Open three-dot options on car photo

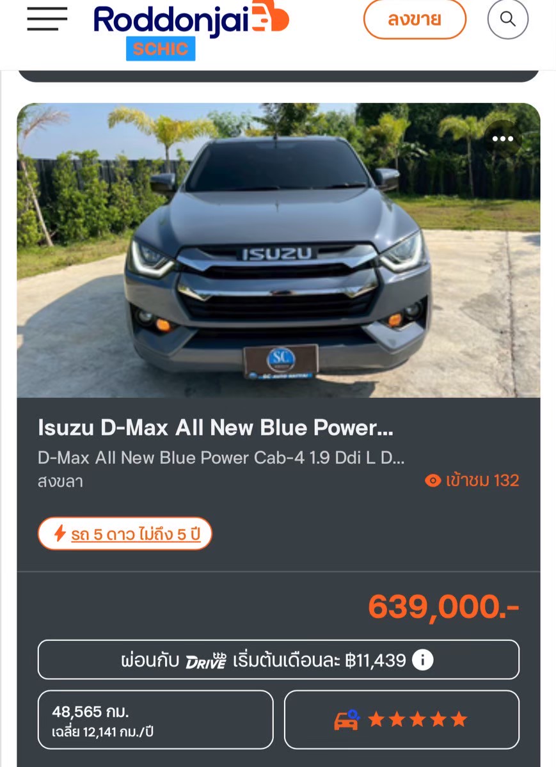[x=503, y=139]
